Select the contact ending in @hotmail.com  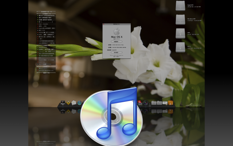46,70
